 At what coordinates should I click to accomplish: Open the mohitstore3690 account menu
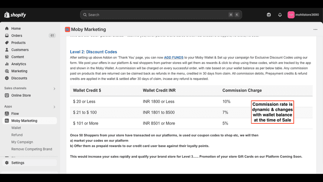point(303,15)
